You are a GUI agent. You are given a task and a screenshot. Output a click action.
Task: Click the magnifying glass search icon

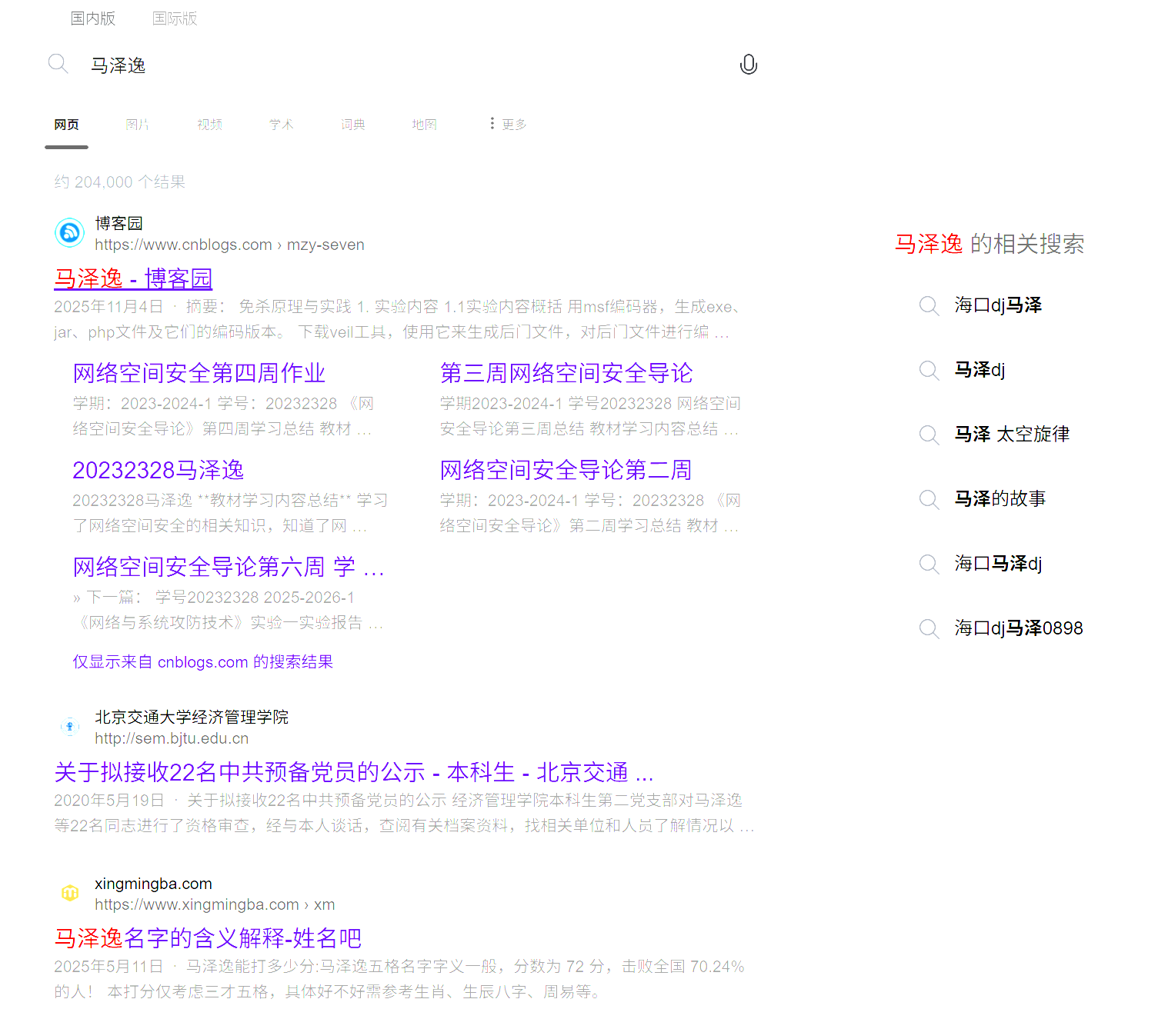click(x=58, y=64)
